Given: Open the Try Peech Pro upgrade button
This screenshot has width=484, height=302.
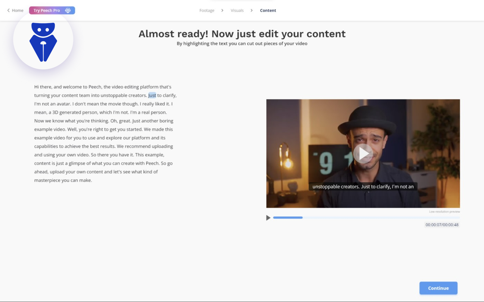Looking at the screenshot, I should 52,10.
